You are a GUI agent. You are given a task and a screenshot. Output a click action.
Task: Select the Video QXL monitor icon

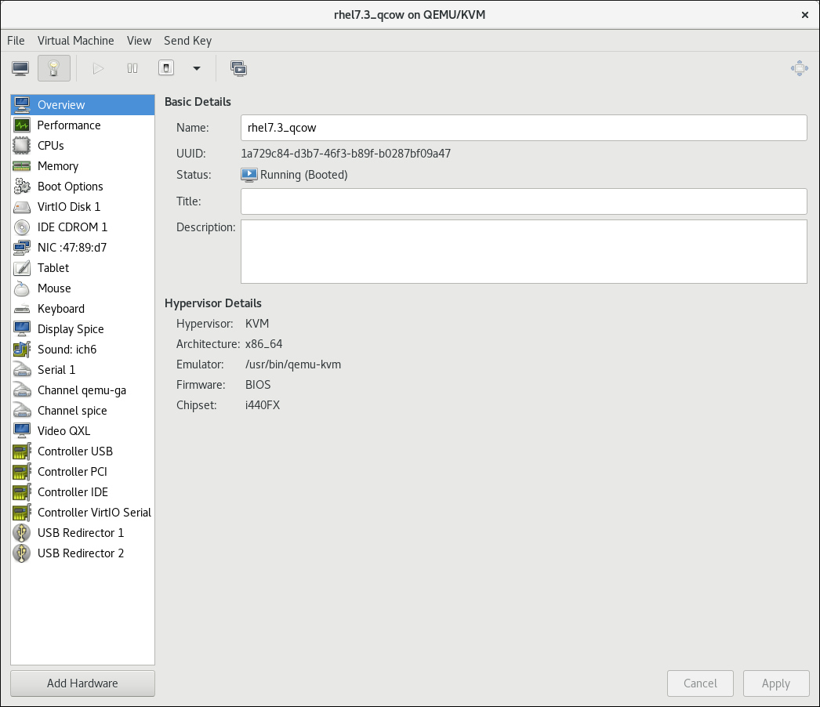pyautogui.click(x=22, y=431)
